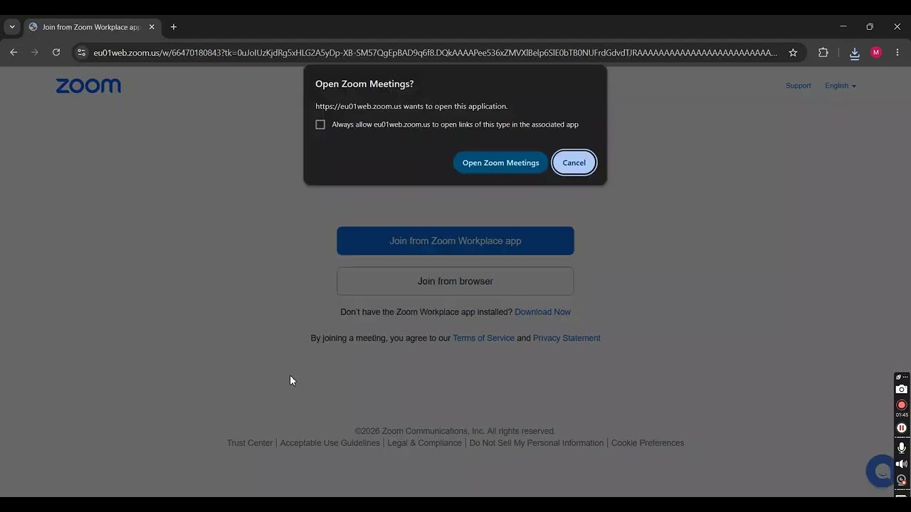
Task: Visit the Trust Center footer link
Action: click(250, 443)
